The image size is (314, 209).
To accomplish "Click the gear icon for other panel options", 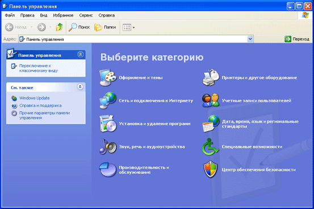I will [14, 114].
